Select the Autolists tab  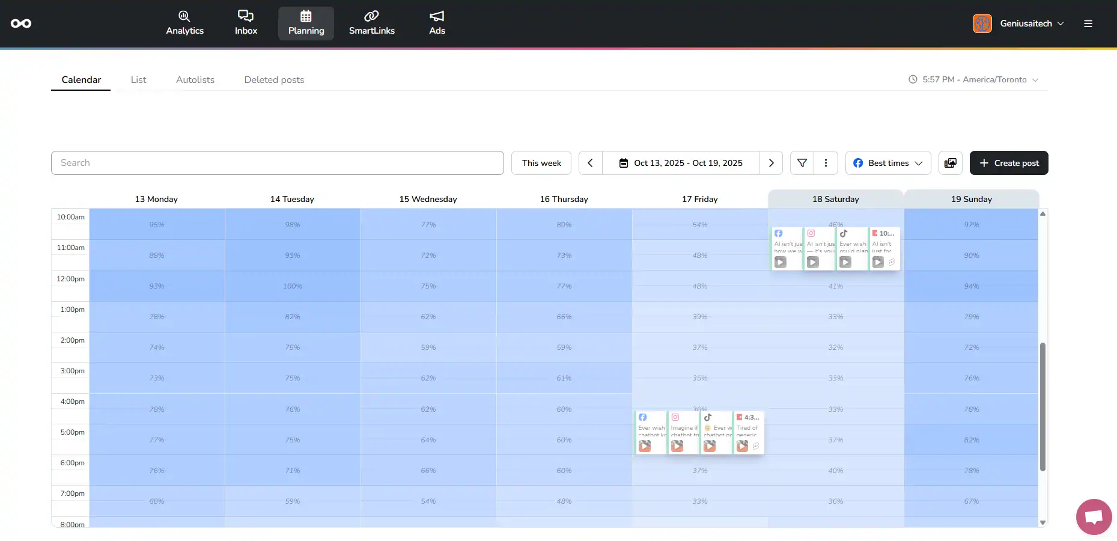coord(195,79)
